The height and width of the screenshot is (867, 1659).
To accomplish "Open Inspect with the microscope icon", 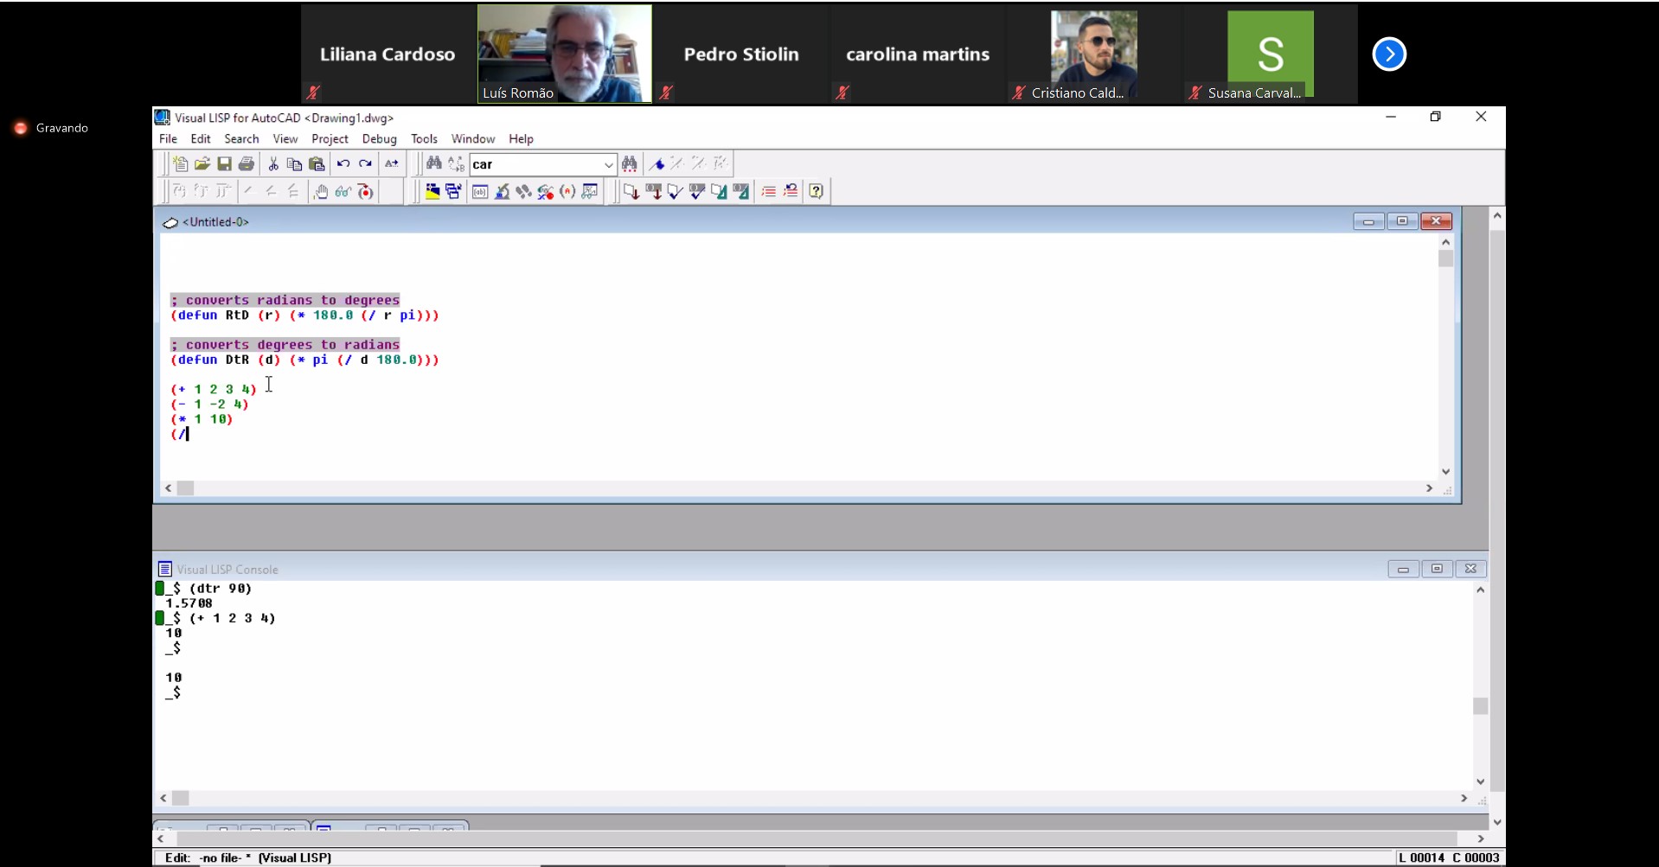I will click(502, 192).
